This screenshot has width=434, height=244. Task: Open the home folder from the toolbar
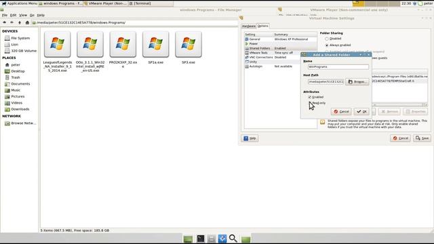[x=27, y=22]
